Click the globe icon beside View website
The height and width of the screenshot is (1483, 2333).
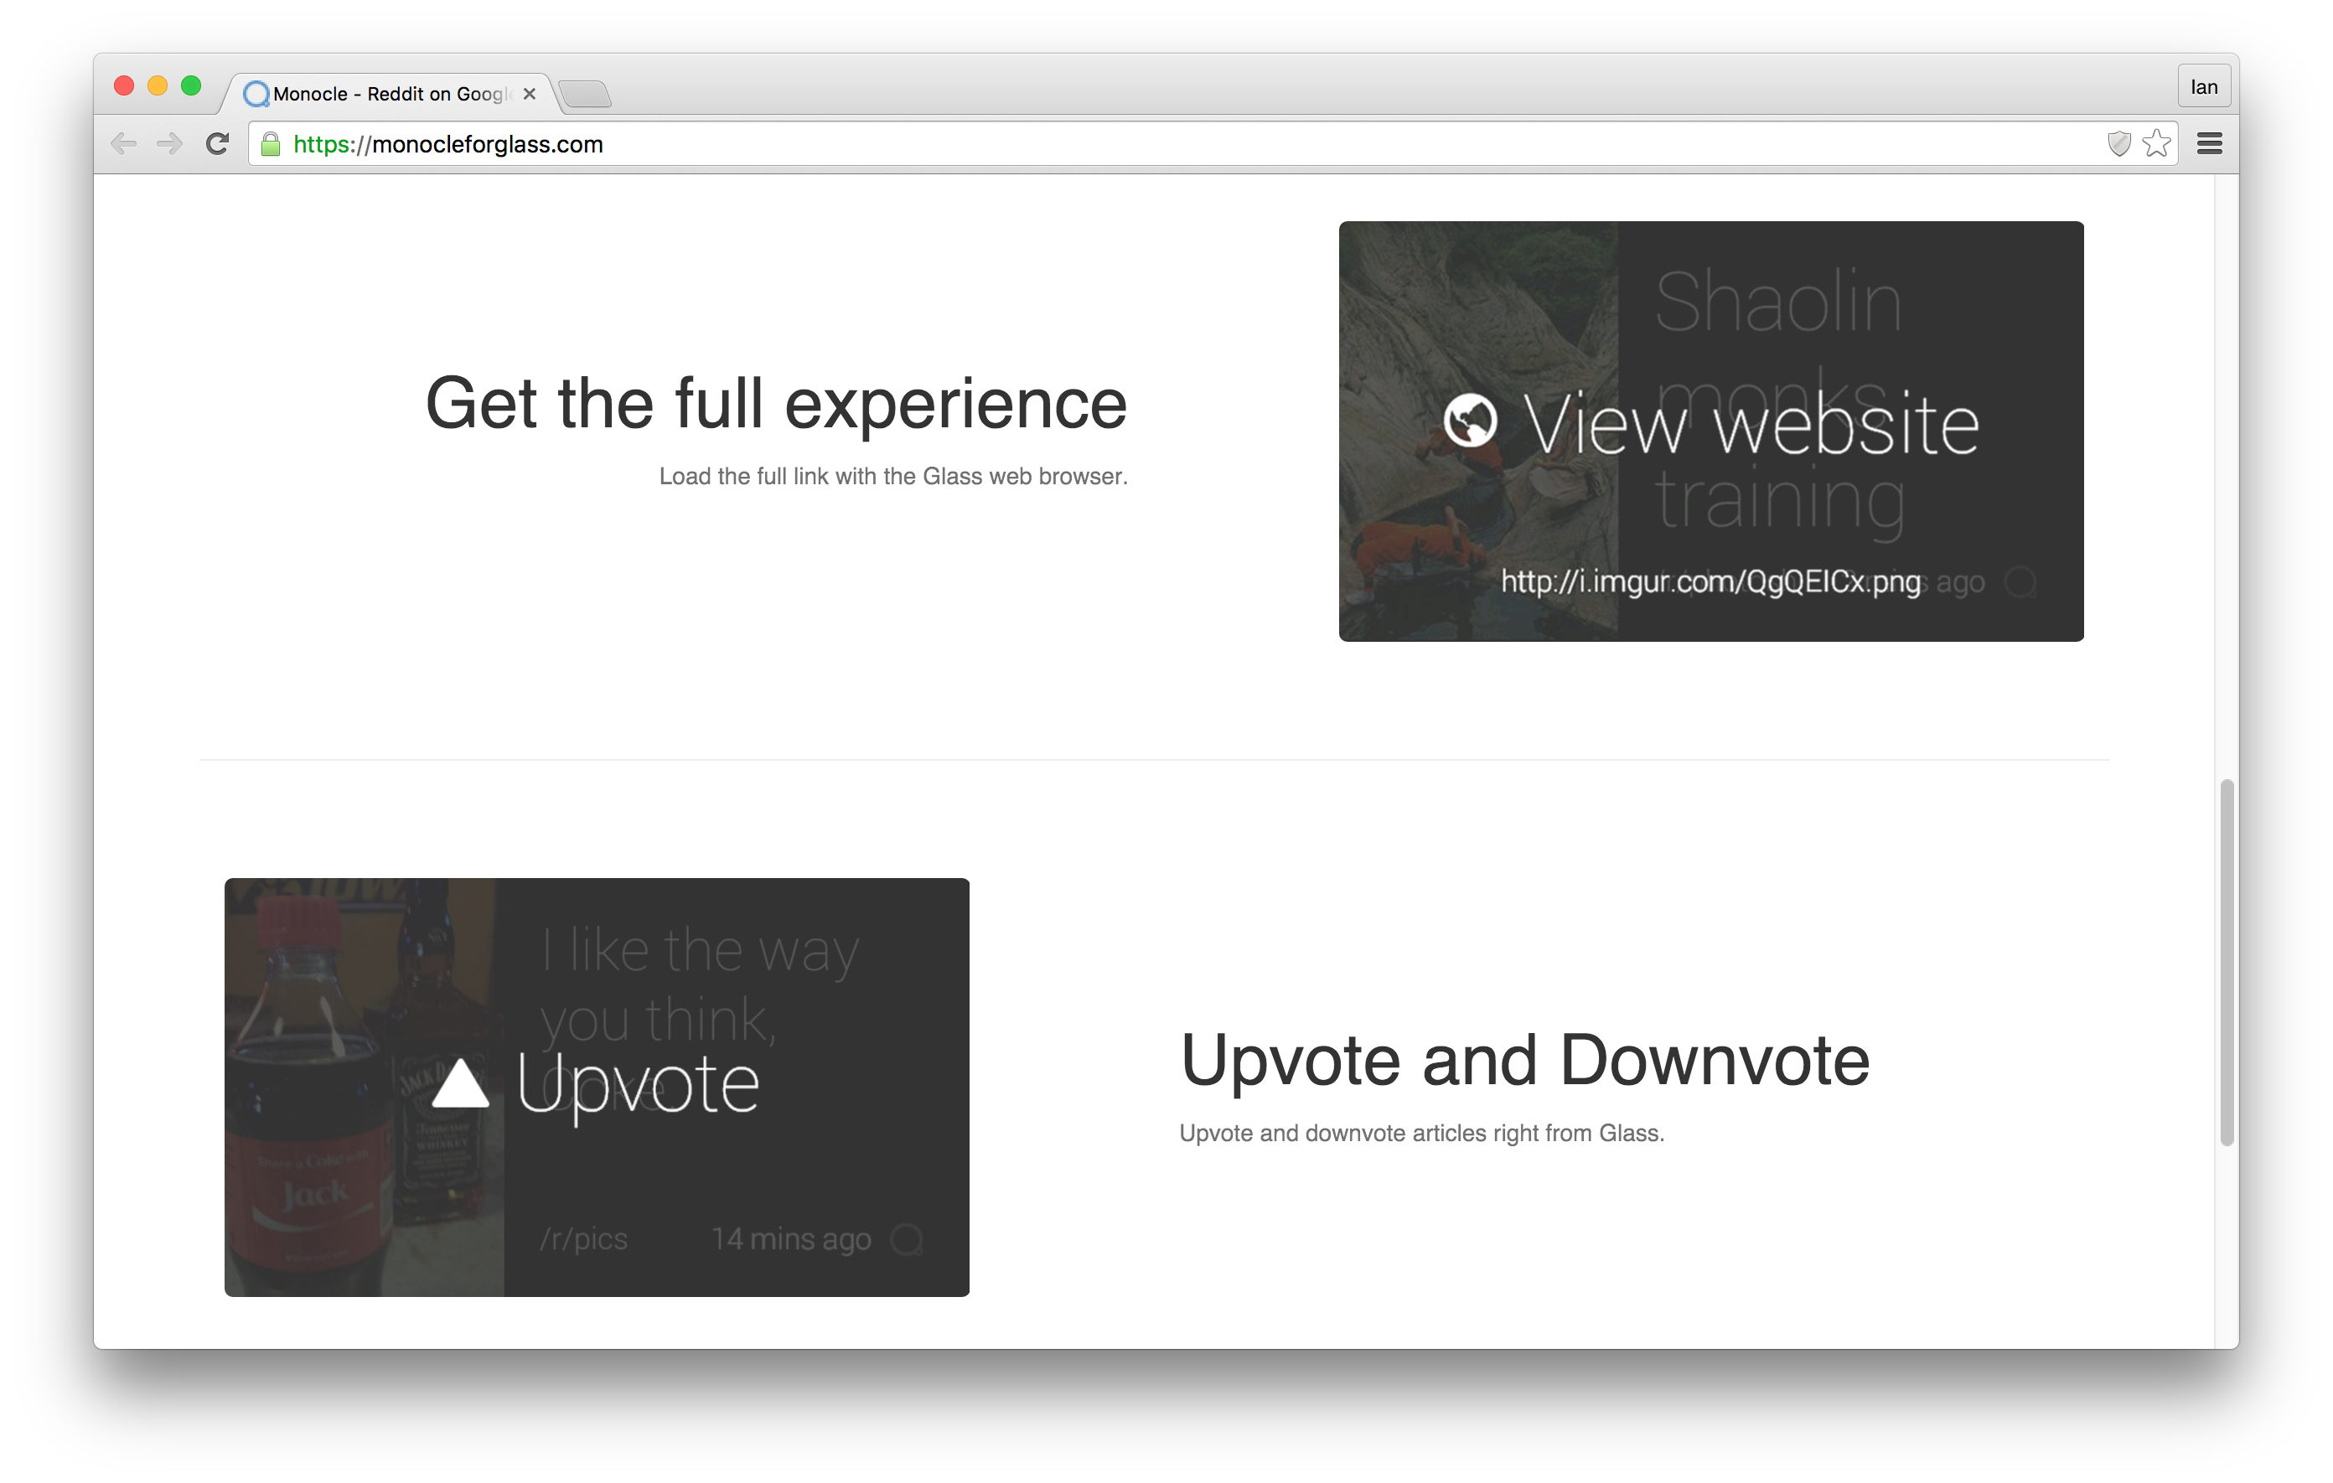point(1470,421)
